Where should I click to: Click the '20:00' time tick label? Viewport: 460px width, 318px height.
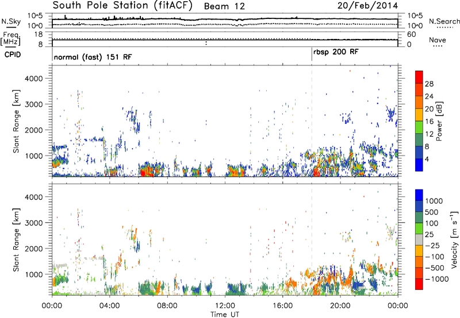point(340,306)
